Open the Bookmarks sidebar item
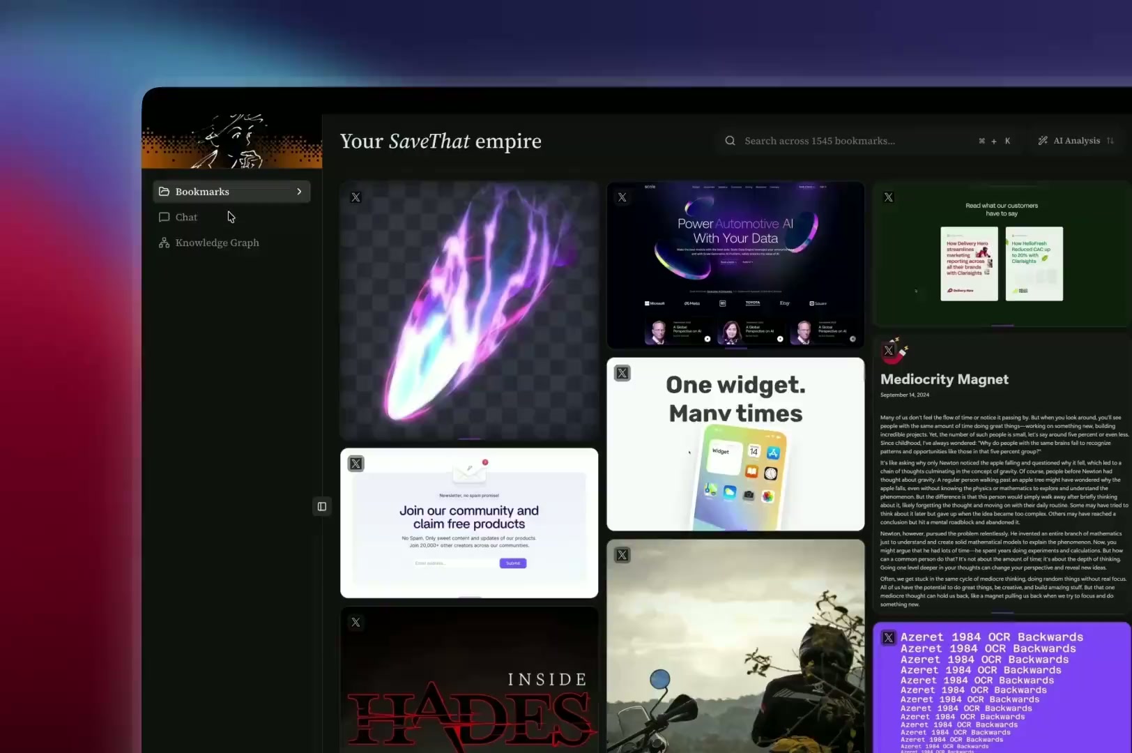Screen dimensions: 1132x753 tap(231, 192)
